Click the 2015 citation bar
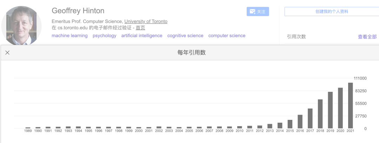This screenshot has height=143, width=379. [x=290, y=124]
